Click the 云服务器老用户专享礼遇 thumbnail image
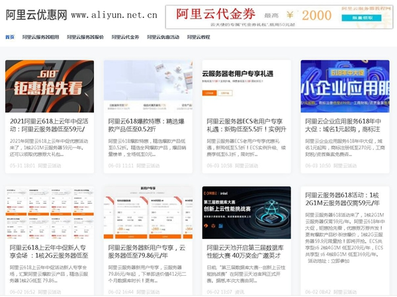Image resolution: width=397 pixels, height=297 pixels. (246, 86)
